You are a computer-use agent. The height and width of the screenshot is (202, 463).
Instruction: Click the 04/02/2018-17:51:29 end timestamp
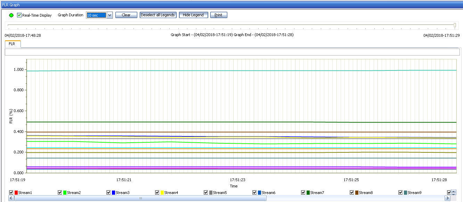point(441,35)
